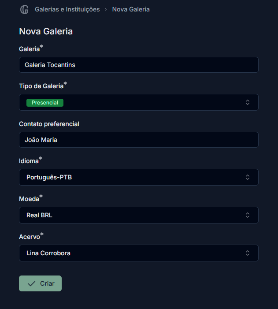Open the Acervo dropdown showing Lina Corrobora
This screenshot has height=309, width=278.
(x=139, y=253)
